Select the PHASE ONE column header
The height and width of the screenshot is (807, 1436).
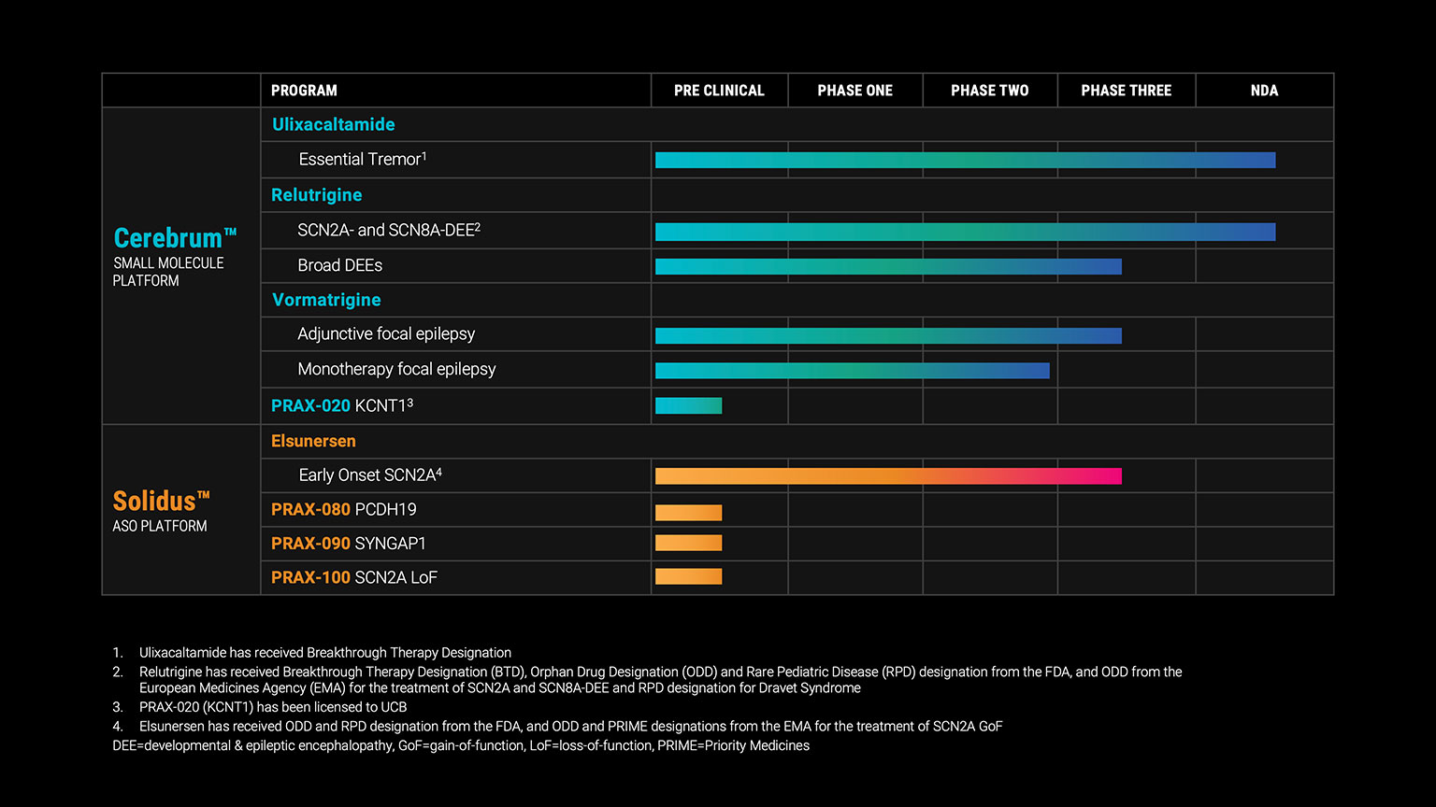(854, 91)
